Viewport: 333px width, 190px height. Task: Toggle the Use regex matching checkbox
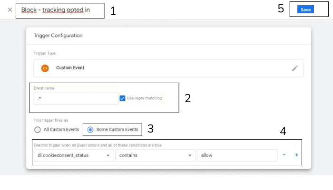[123, 98]
